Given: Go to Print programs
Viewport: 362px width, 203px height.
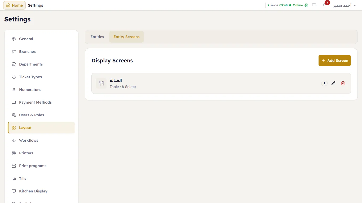Looking at the screenshot, I should [x=41, y=166].
